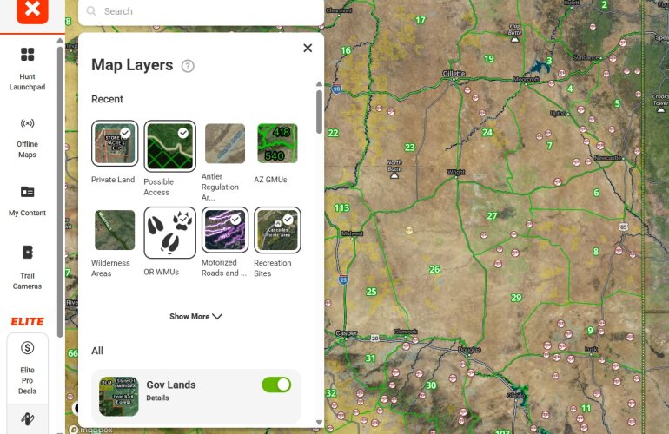This screenshot has width=669, height=434.
Task: Disable the Private Land layer
Action: tap(114, 143)
